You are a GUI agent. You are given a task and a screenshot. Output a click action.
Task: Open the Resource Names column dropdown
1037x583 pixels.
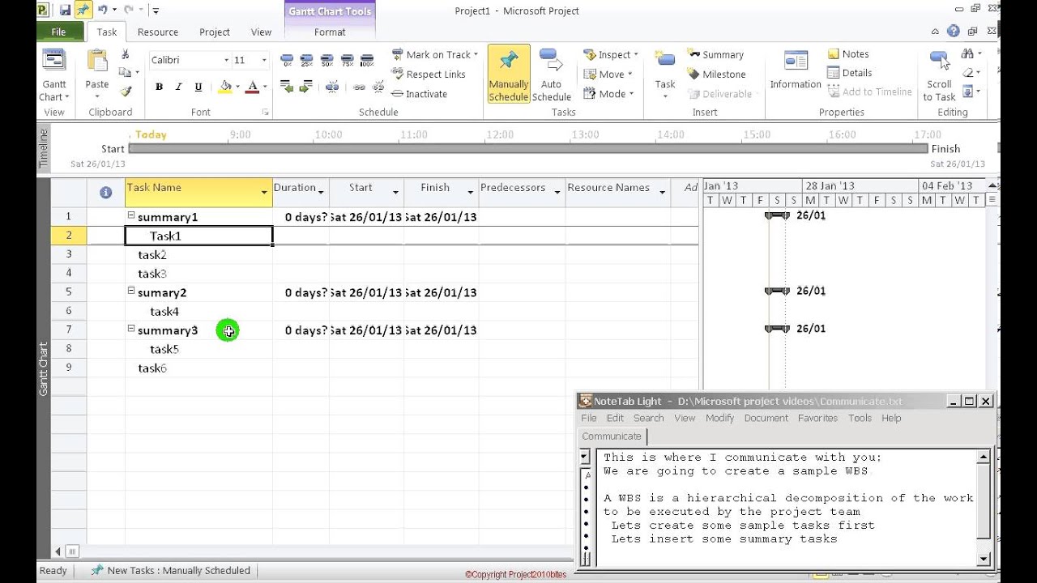[662, 192]
